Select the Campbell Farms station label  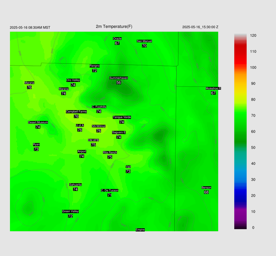click(76, 112)
